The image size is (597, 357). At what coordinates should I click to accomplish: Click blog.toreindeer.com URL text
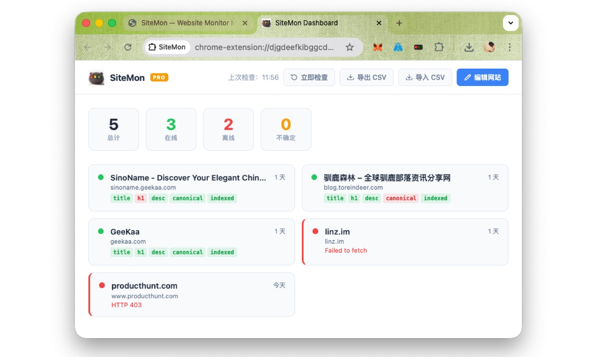pyautogui.click(x=353, y=187)
